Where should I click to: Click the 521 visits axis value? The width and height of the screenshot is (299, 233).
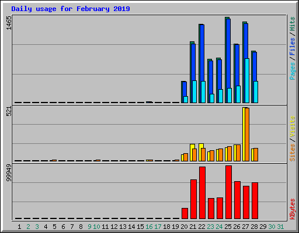click(9, 111)
